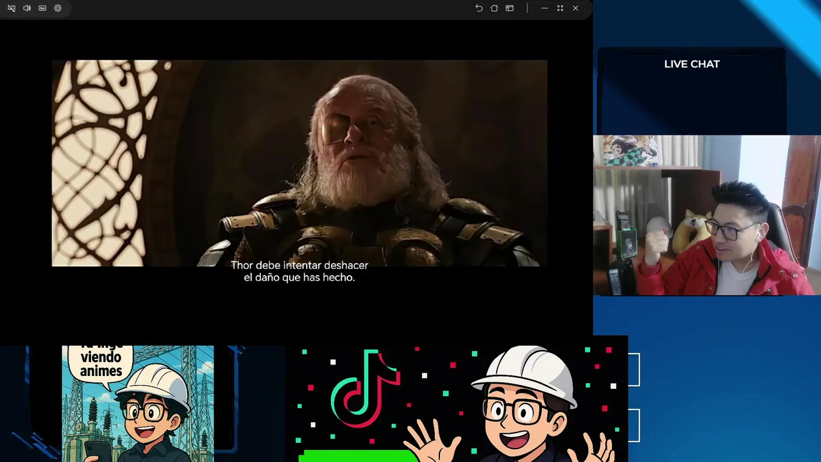Select the streamer webcam feed
This screenshot has height=462, width=821.
pos(707,215)
